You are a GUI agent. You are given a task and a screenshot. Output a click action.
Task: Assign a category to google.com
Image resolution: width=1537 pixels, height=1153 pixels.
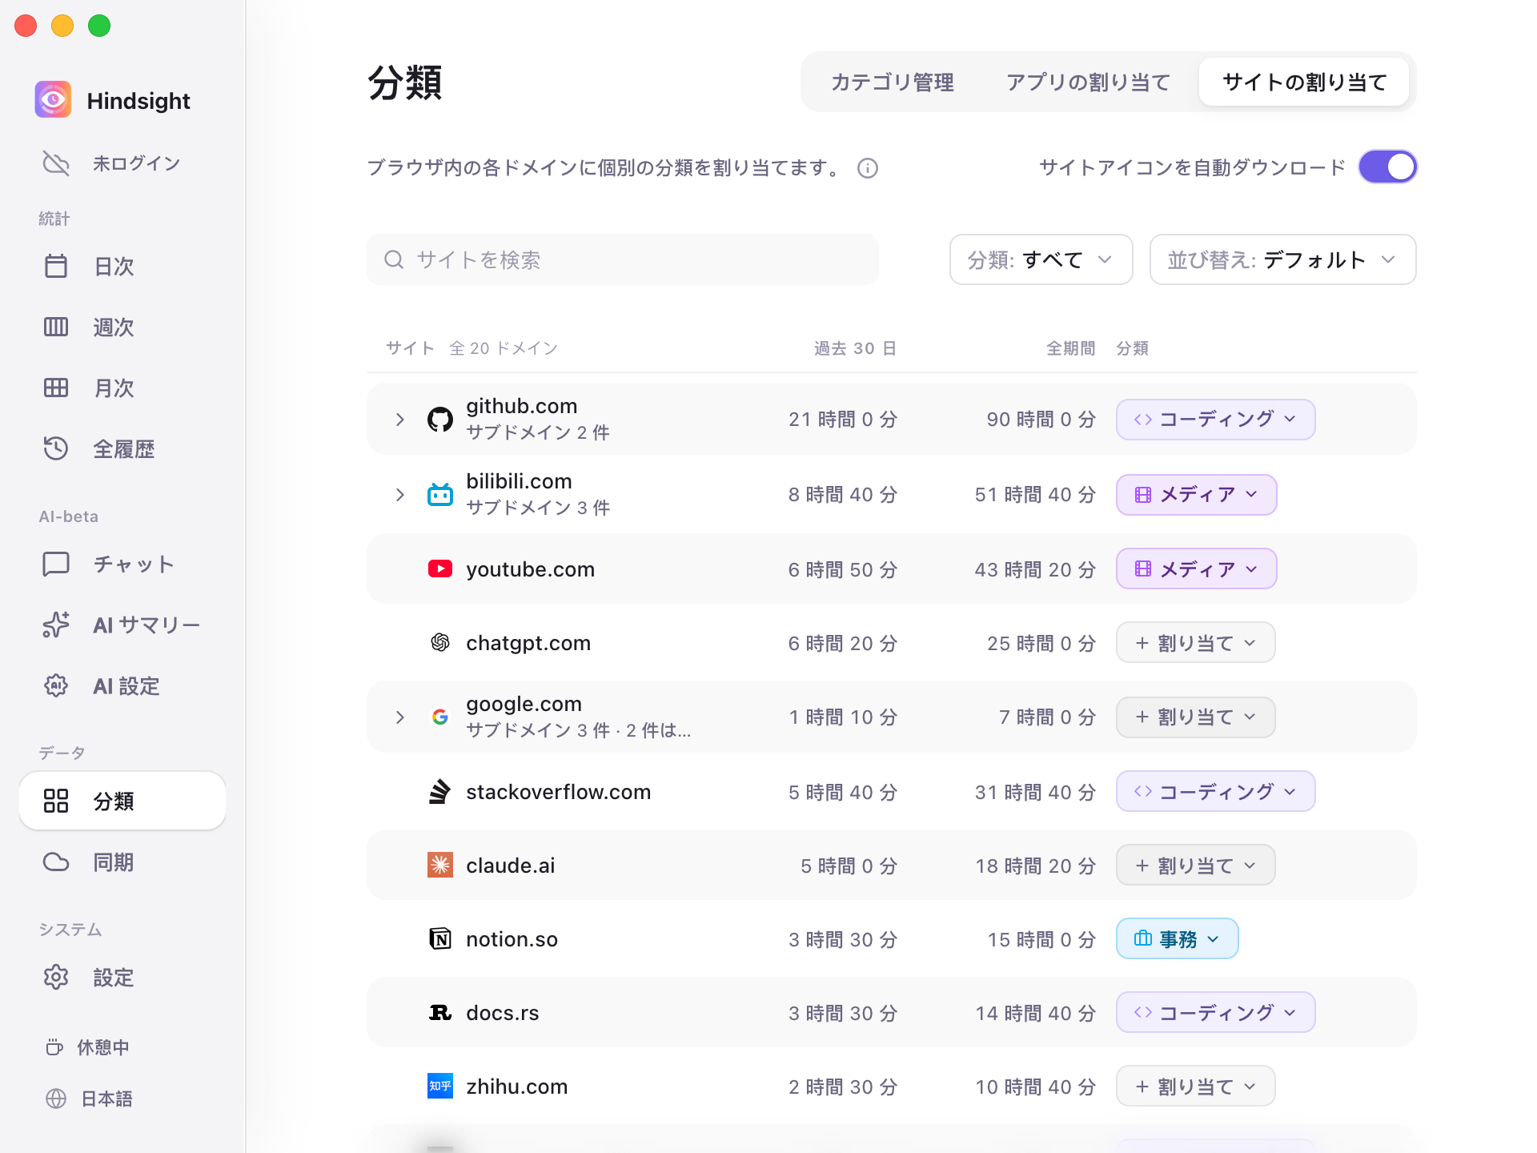coord(1195,717)
